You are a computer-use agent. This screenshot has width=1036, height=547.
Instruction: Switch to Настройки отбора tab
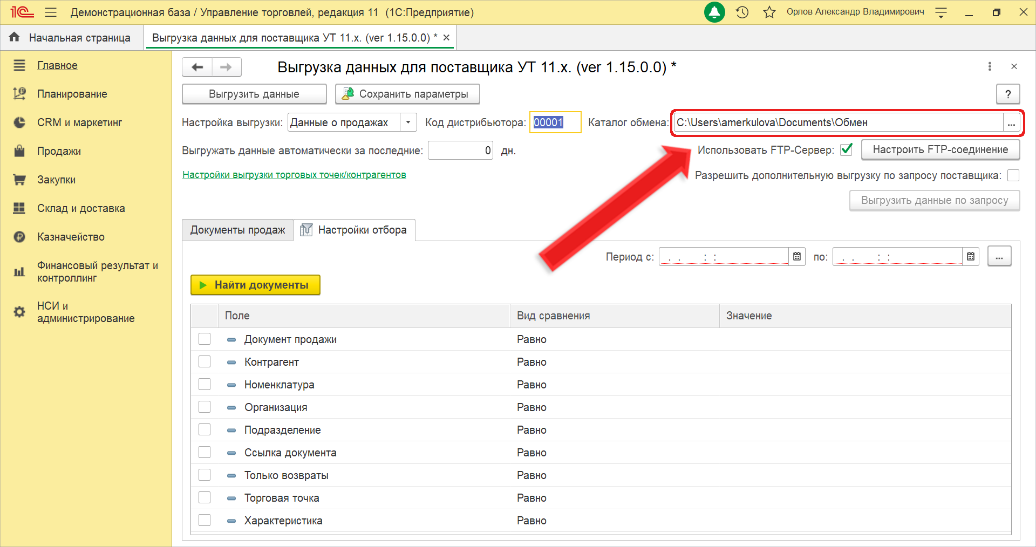[x=355, y=230]
